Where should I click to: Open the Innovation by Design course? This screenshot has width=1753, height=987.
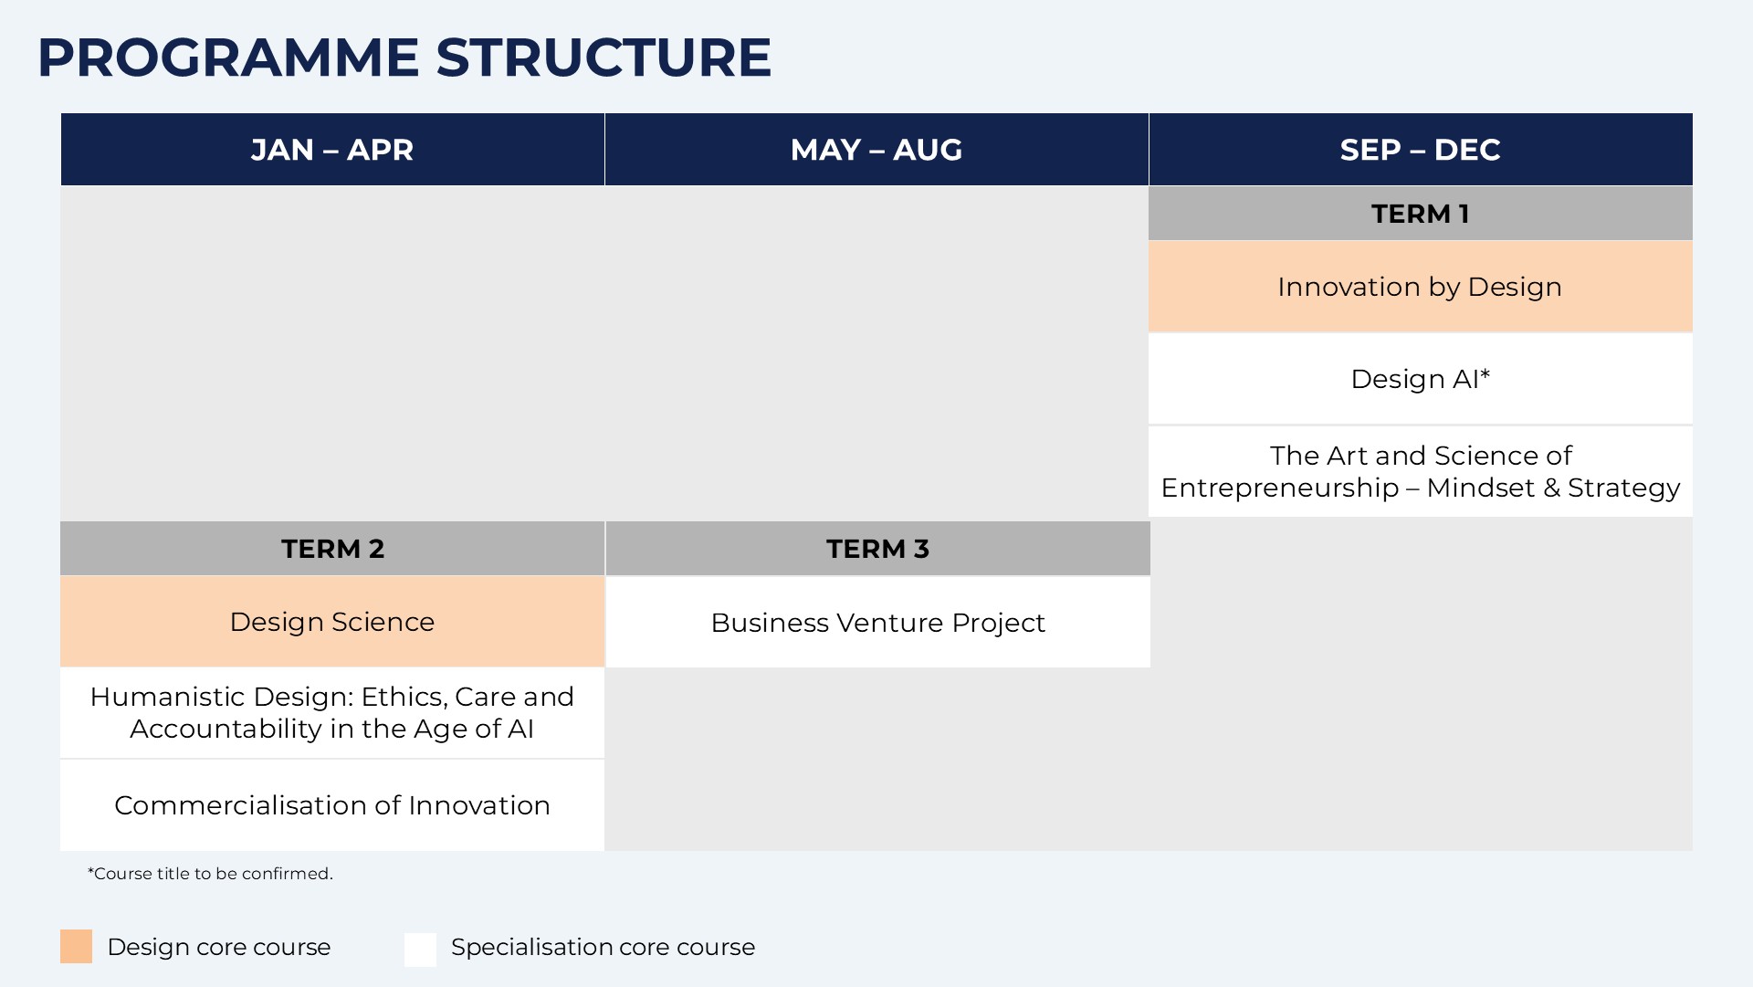coord(1420,287)
